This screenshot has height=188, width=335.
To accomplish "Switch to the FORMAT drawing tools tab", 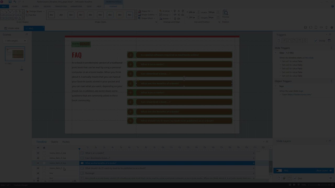I will [113, 6].
